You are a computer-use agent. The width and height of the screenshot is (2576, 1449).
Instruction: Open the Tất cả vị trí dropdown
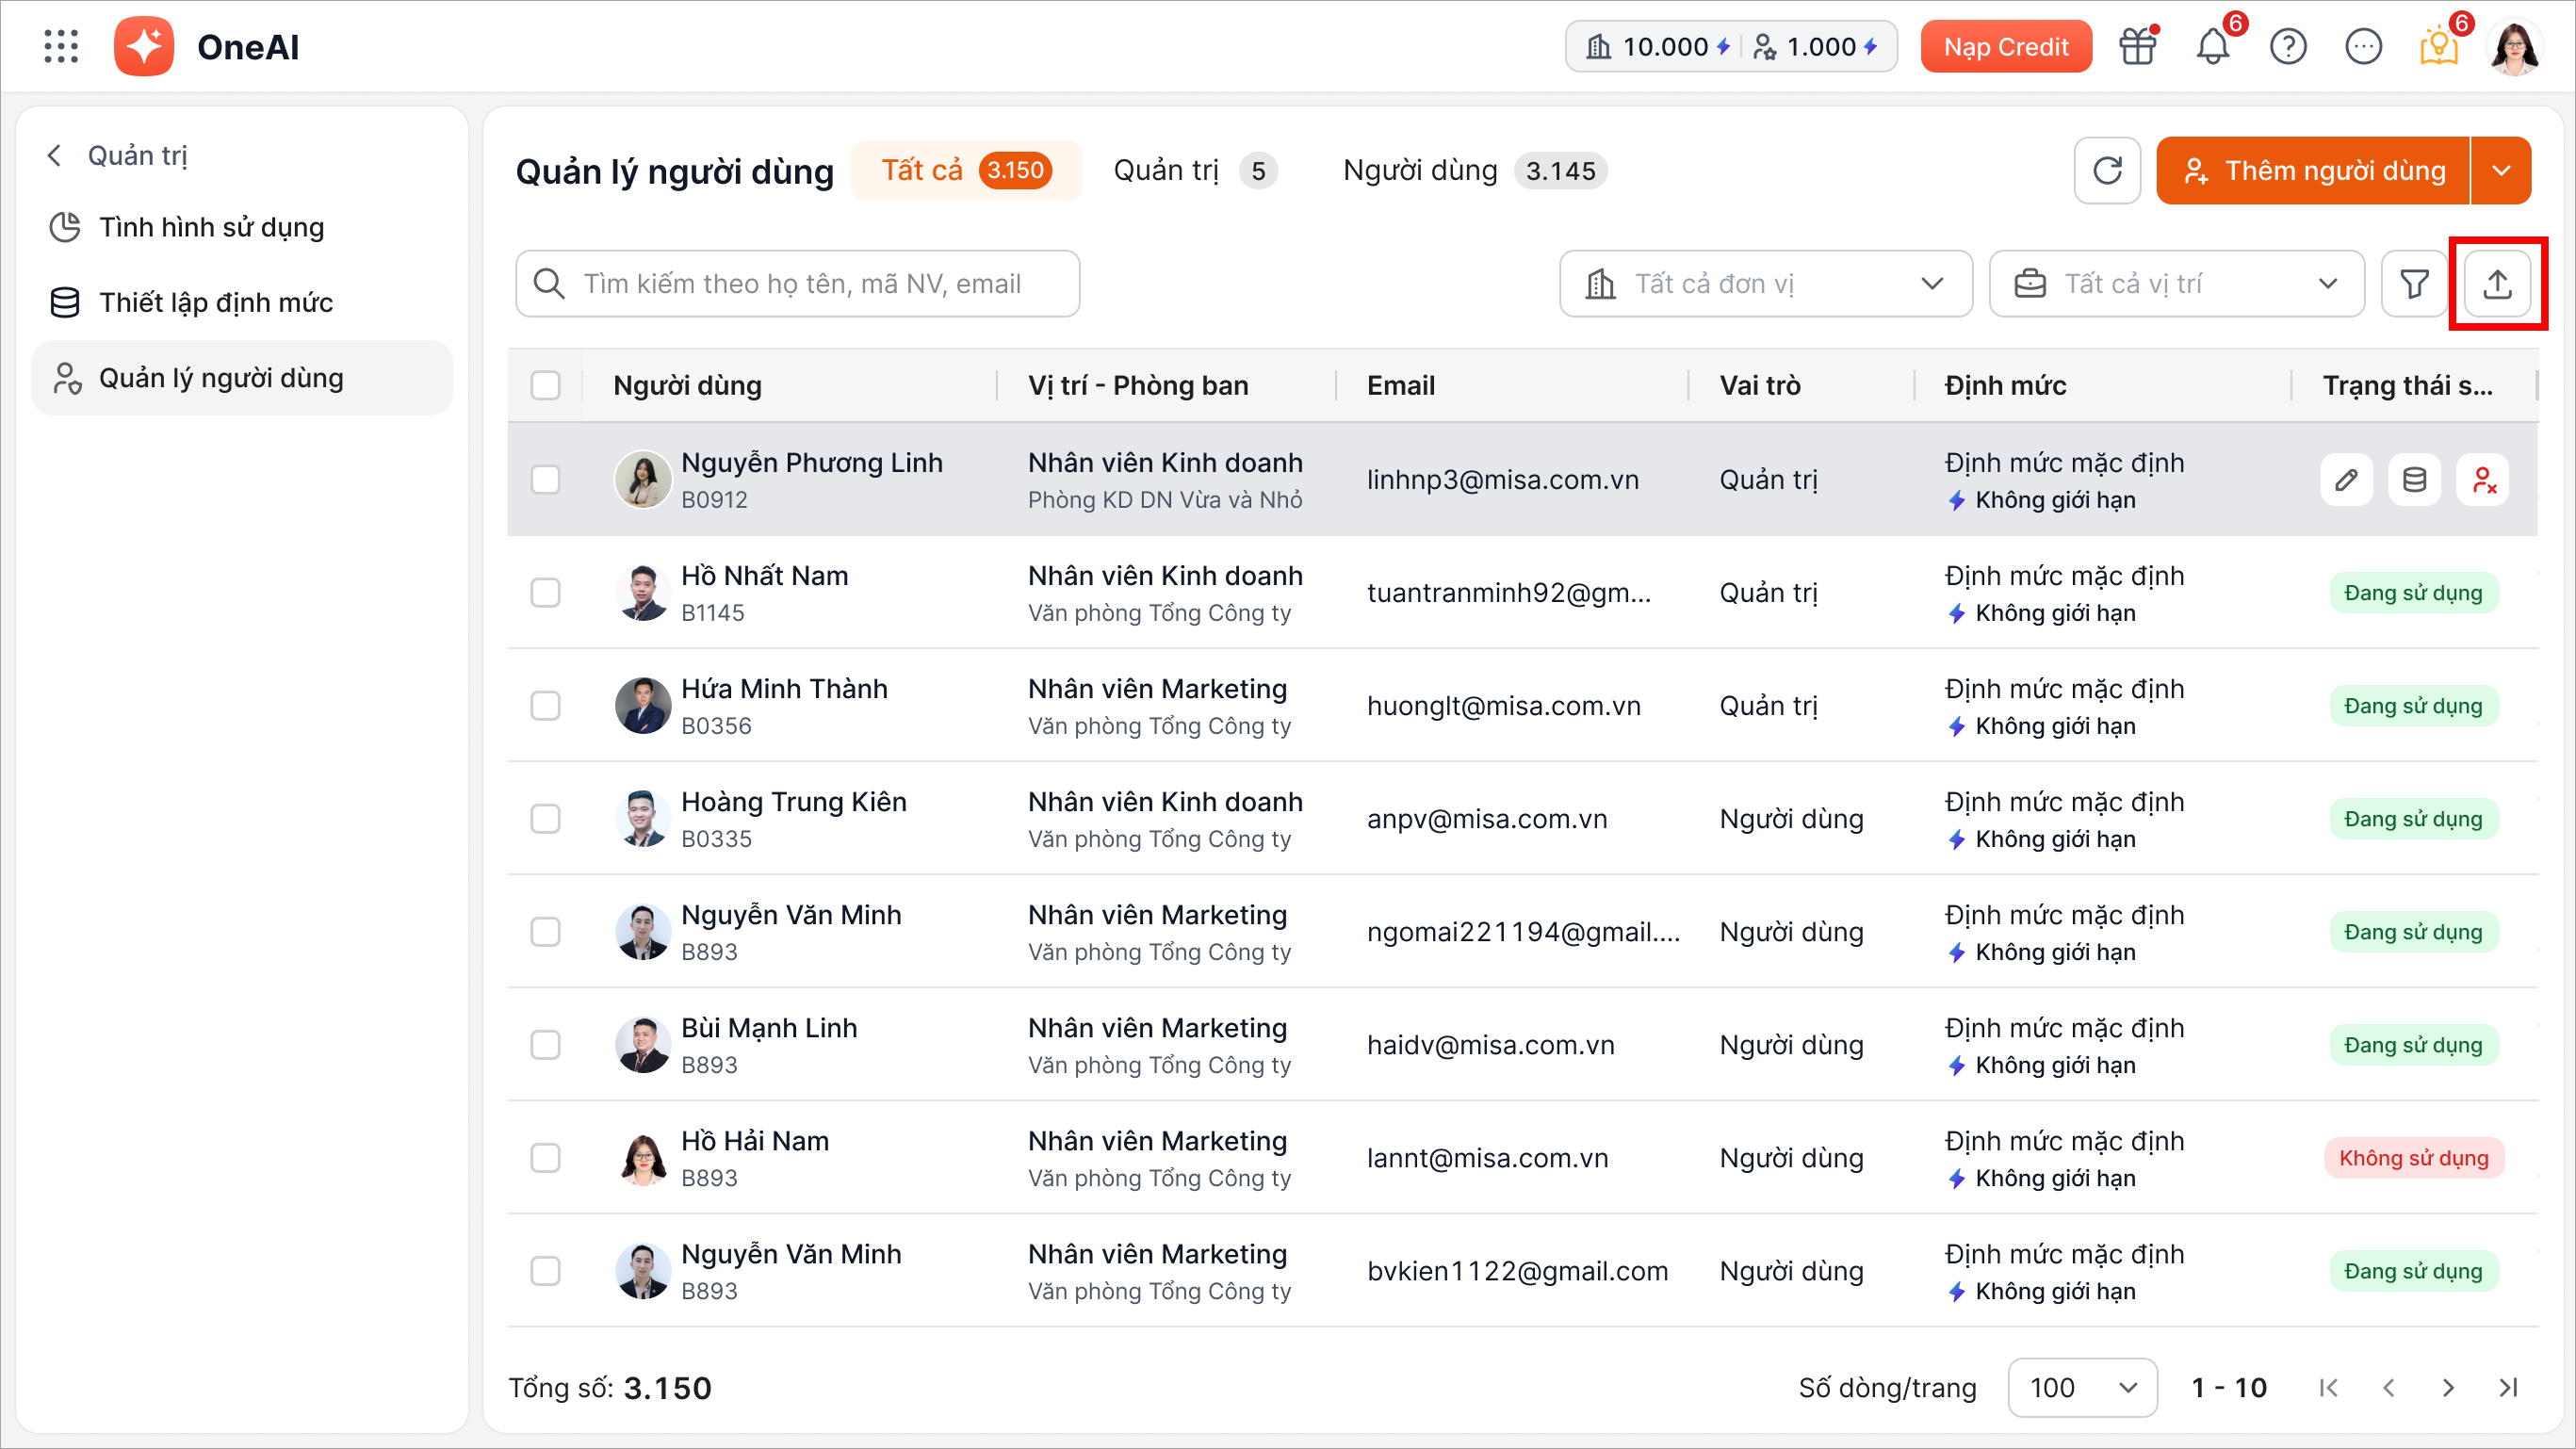click(x=2176, y=284)
